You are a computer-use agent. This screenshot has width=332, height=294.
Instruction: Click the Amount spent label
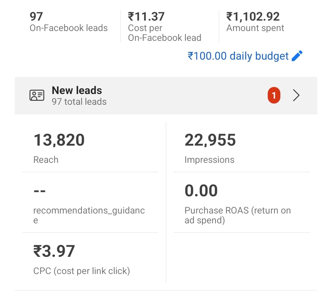click(255, 28)
